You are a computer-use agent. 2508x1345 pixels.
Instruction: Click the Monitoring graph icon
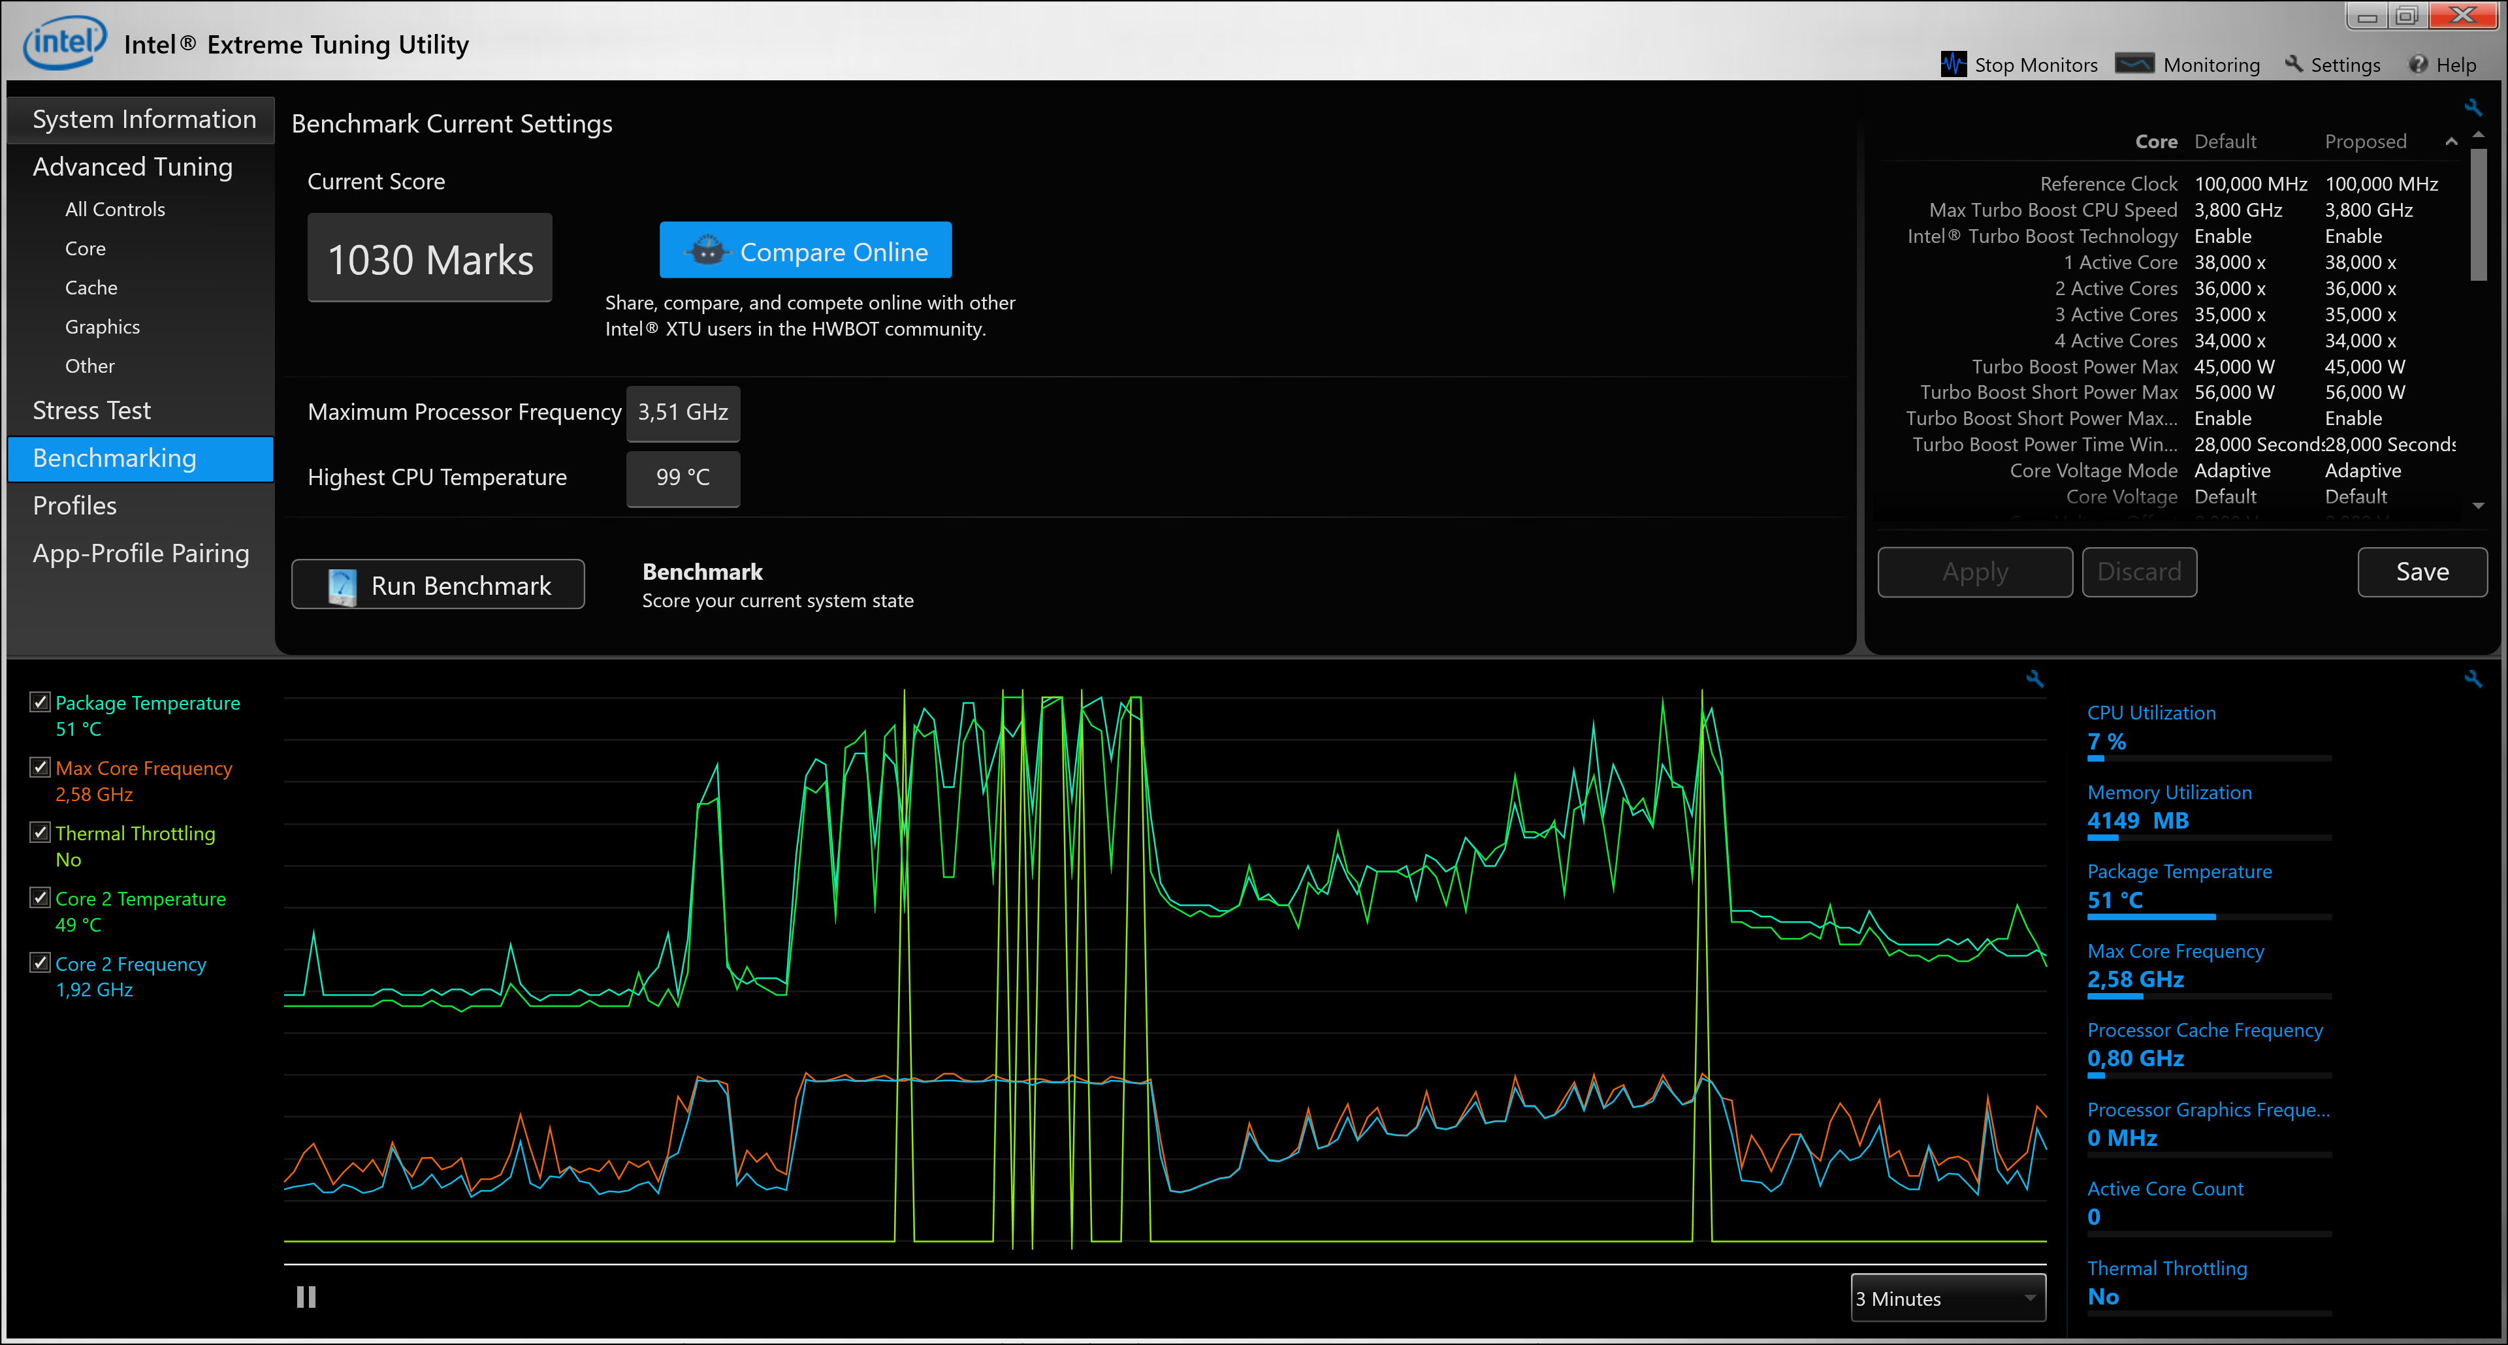pyautogui.click(x=2134, y=64)
